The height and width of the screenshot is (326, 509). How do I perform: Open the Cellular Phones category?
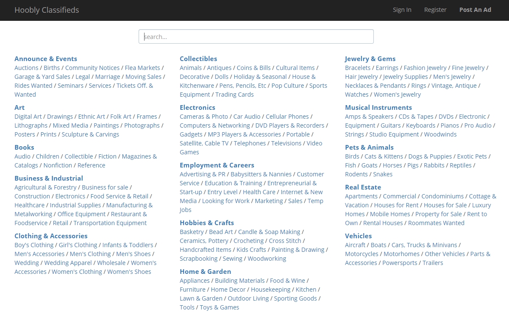pos(287,117)
